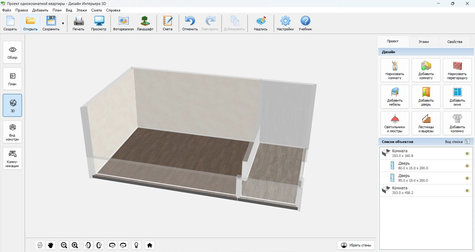
Task: Click Добавить комнату button
Action: tap(426, 70)
